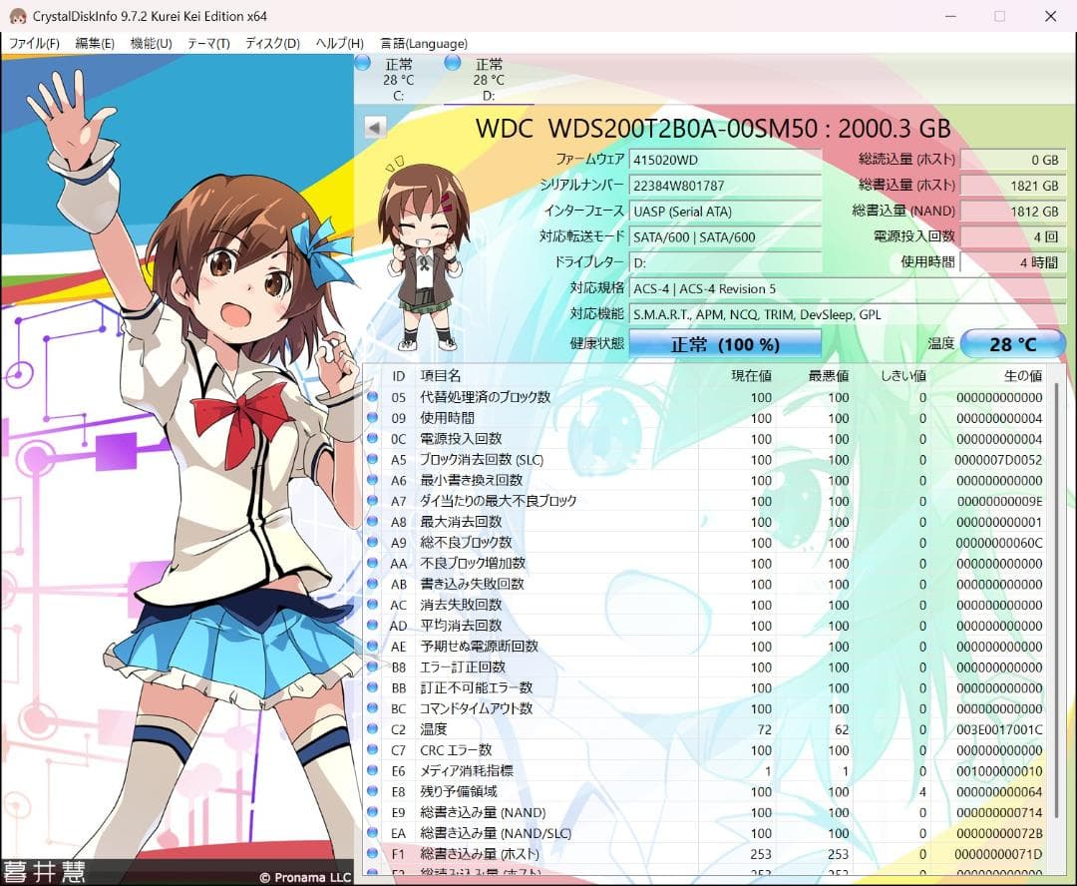Open the 機能(U) menu
The height and width of the screenshot is (886, 1077).
click(152, 43)
